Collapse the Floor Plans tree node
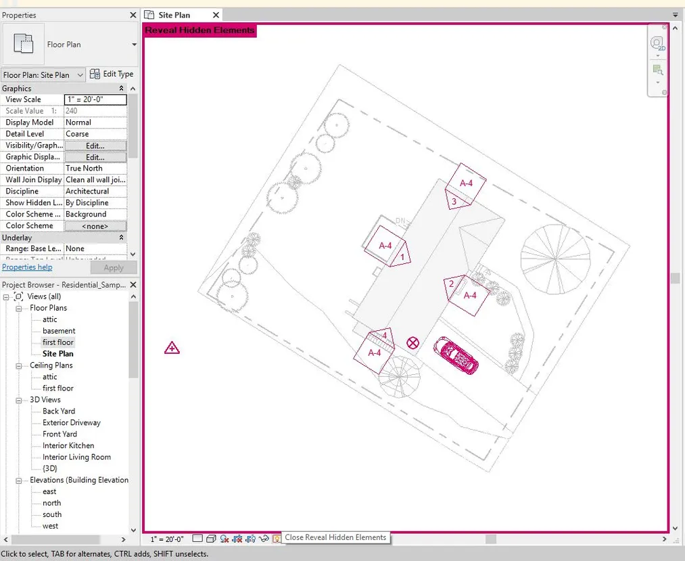The height and width of the screenshot is (561, 685). pyautogui.click(x=20, y=308)
